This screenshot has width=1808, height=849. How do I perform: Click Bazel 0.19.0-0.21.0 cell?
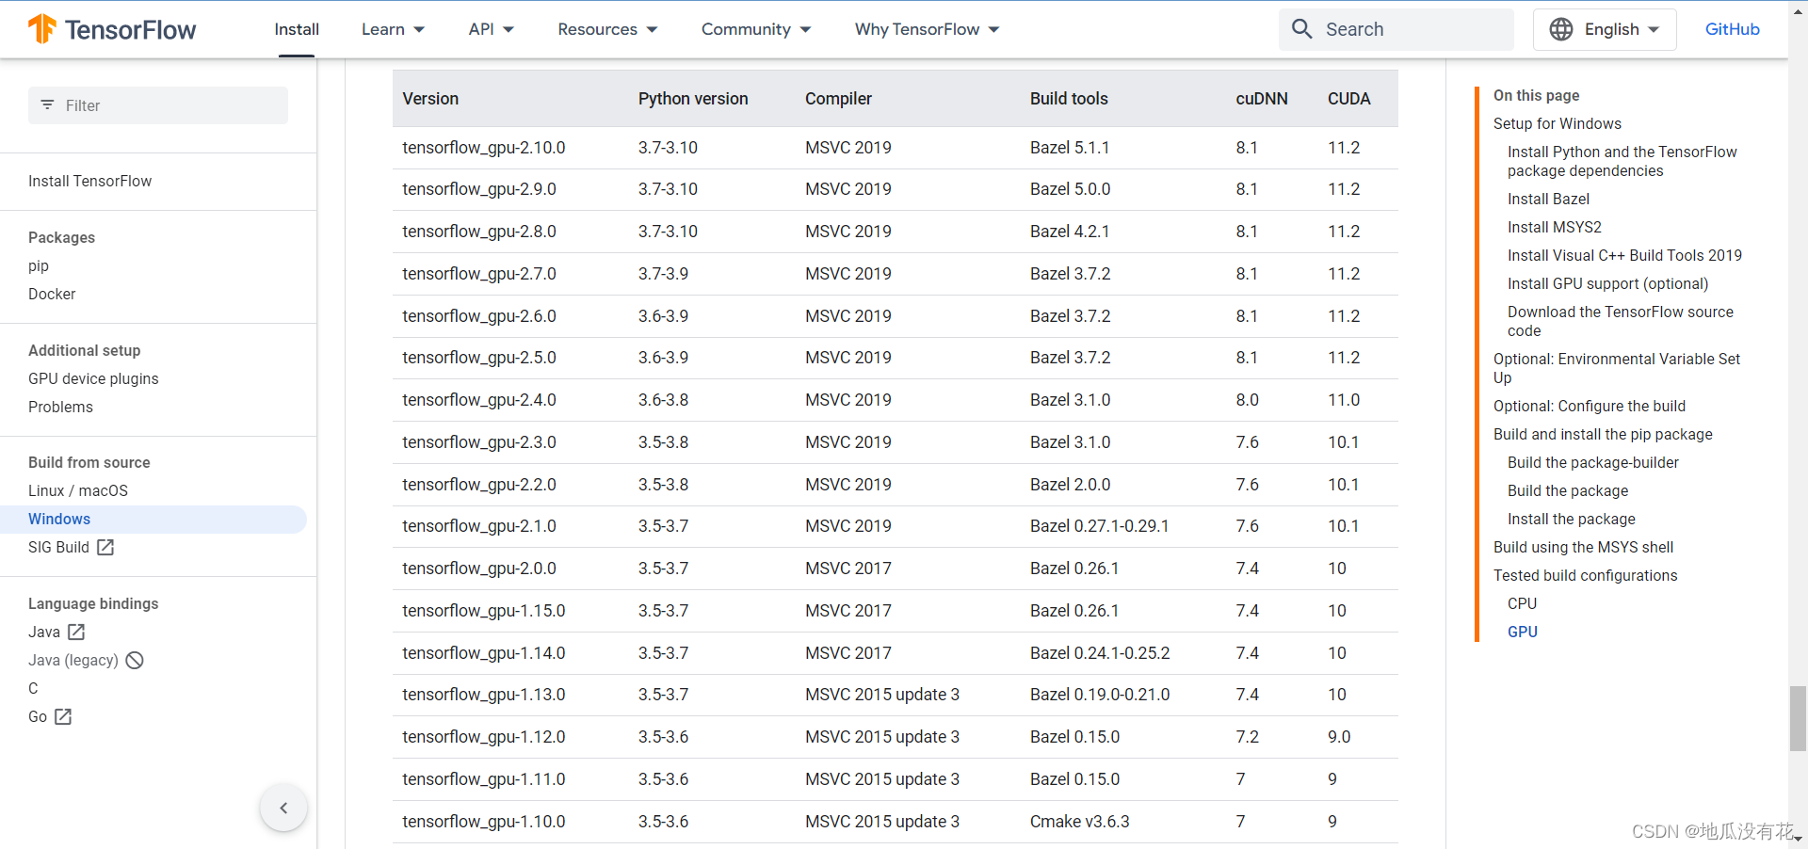tap(1100, 695)
